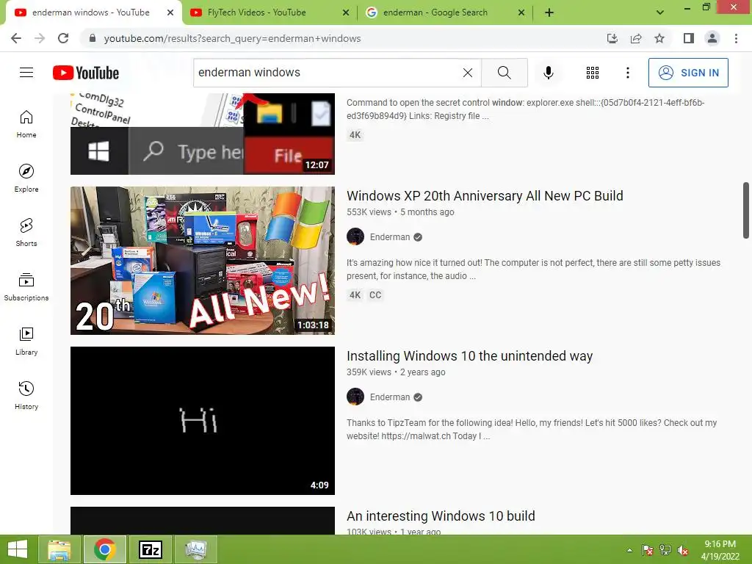Click the 4K badge under Windows XP video
Screen dimensions: 752x564
pyautogui.click(x=355, y=295)
